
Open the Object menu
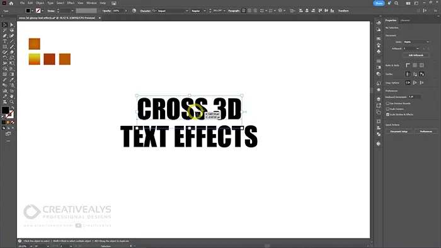pyautogui.click(x=40, y=3)
